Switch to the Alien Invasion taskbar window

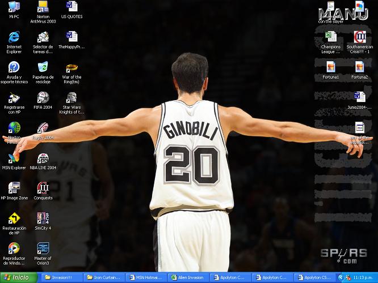188,277
